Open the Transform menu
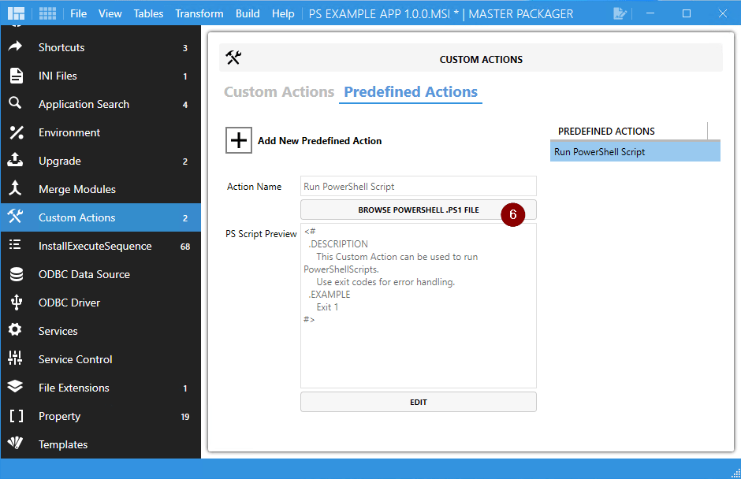The image size is (741, 479). [x=199, y=13]
